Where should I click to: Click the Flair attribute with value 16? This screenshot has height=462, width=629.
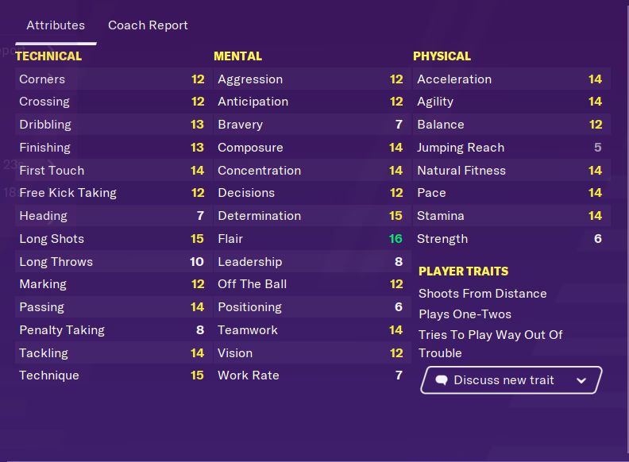pyautogui.click(x=310, y=239)
